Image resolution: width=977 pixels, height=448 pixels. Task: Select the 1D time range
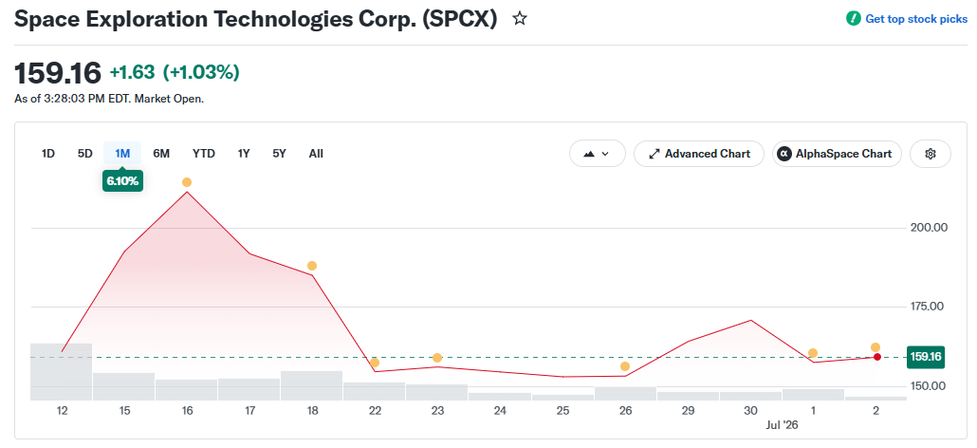[x=48, y=153]
